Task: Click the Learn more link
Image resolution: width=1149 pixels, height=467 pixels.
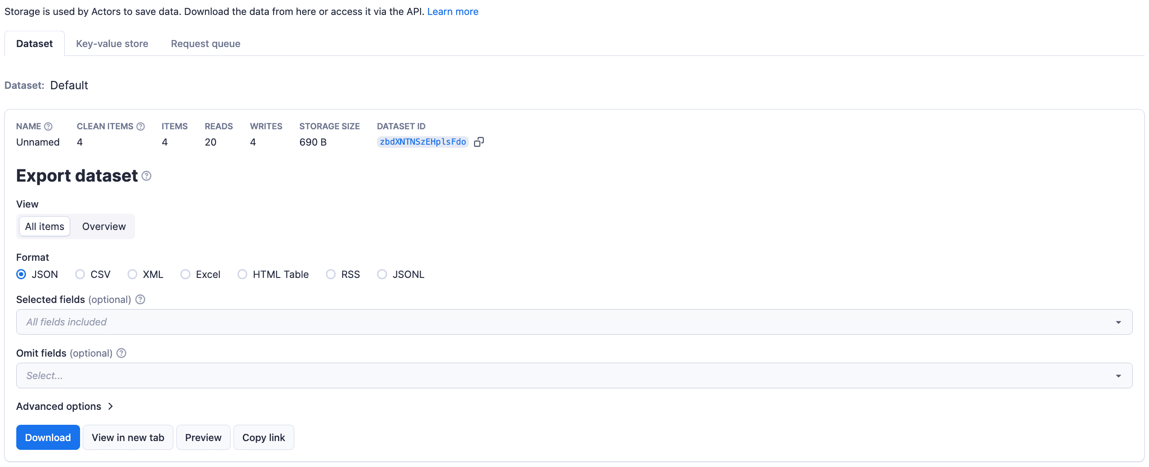Action: coord(453,11)
